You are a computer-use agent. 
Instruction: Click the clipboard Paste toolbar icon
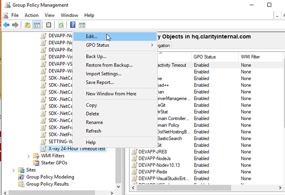[48, 25]
